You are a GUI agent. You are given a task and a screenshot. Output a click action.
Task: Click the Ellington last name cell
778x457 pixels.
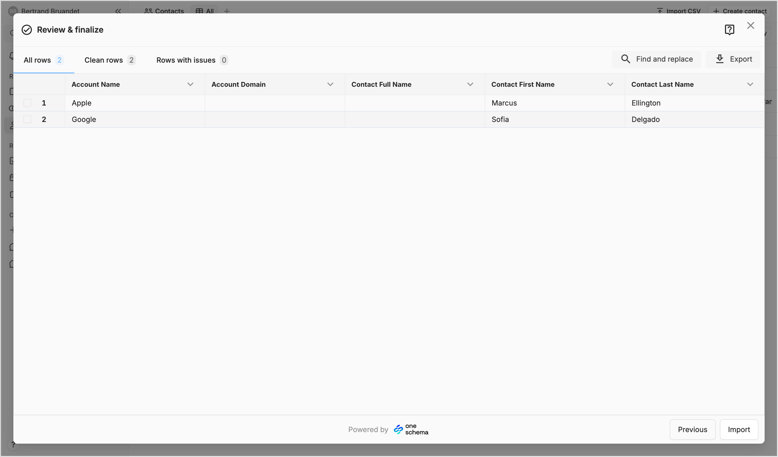click(694, 103)
